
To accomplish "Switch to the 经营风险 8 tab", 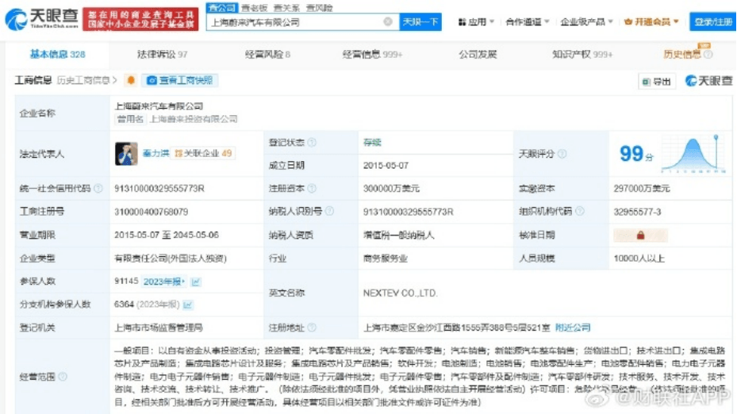I will tap(267, 55).
